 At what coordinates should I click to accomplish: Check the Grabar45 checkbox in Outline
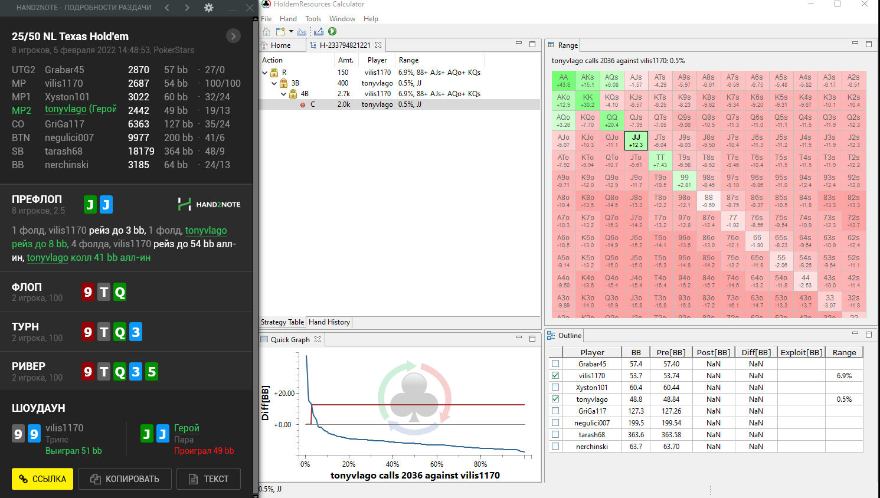click(555, 363)
